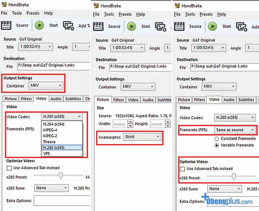259x211 pixels.
Task: Open Help menu in left window
Action: (x=48, y=13)
